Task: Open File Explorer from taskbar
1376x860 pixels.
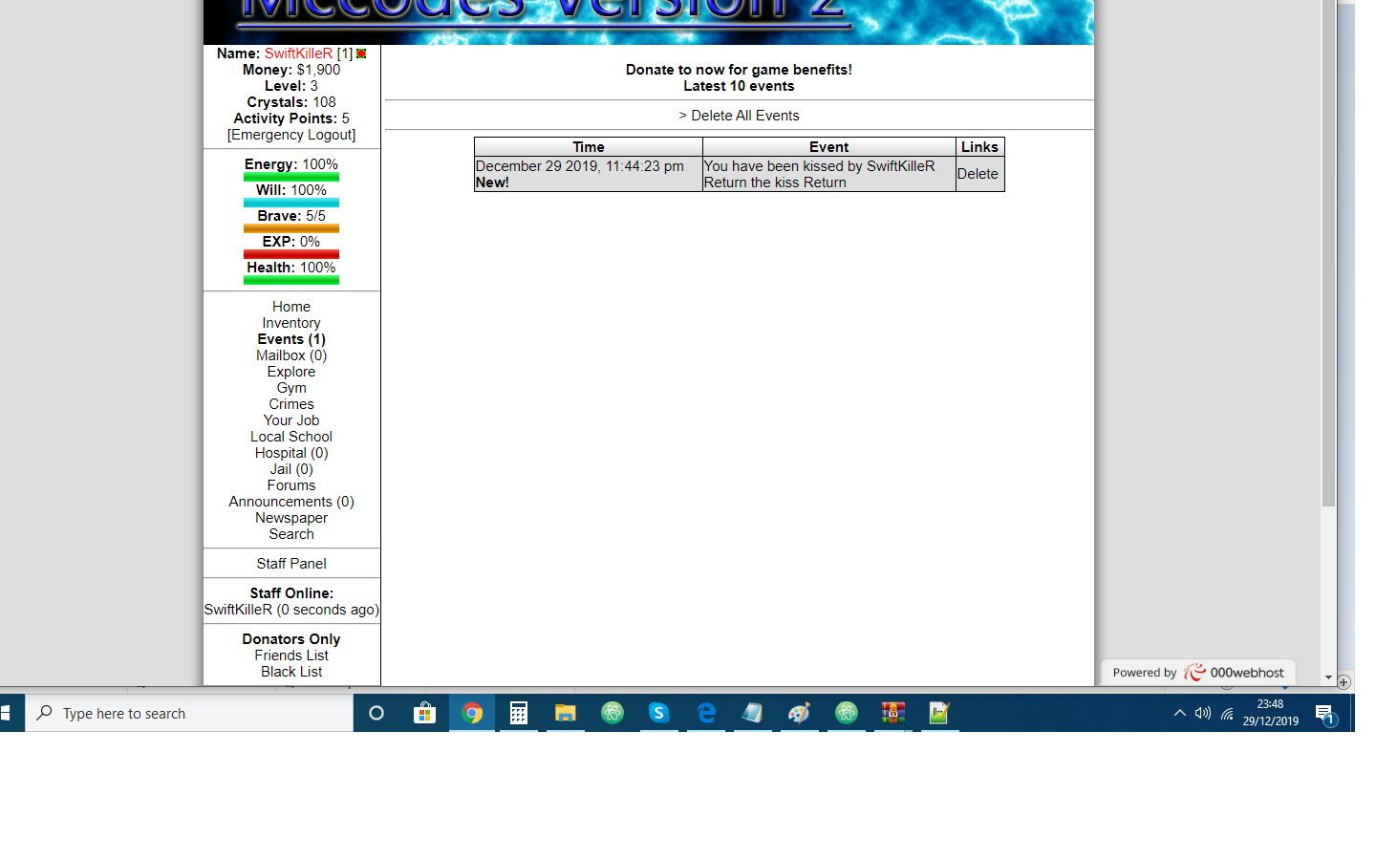Action: pyautogui.click(x=566, y=713)
